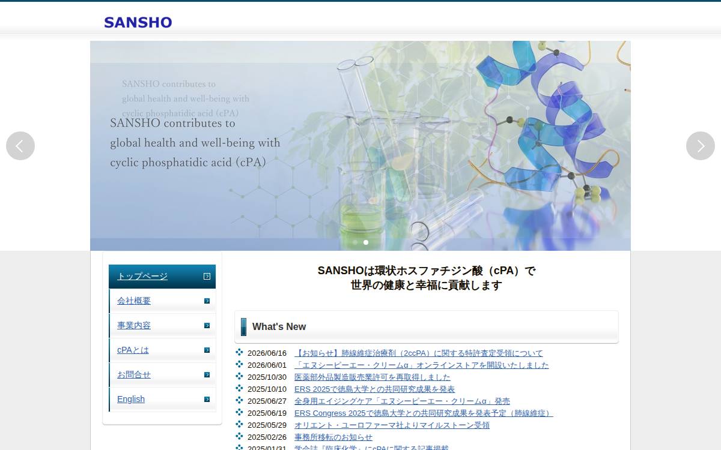
Task: Open the 会社概要 menu item
Action: [x=162, y=301]
